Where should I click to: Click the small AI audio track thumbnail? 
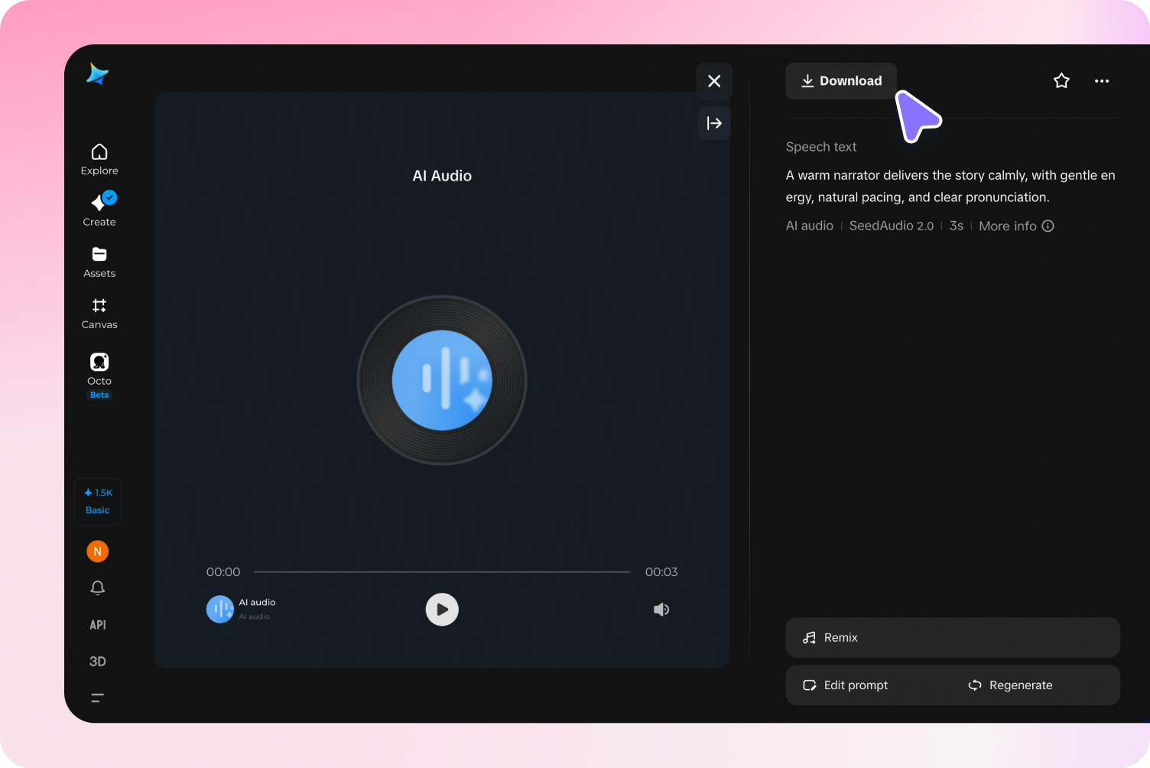tap(220, 610)
